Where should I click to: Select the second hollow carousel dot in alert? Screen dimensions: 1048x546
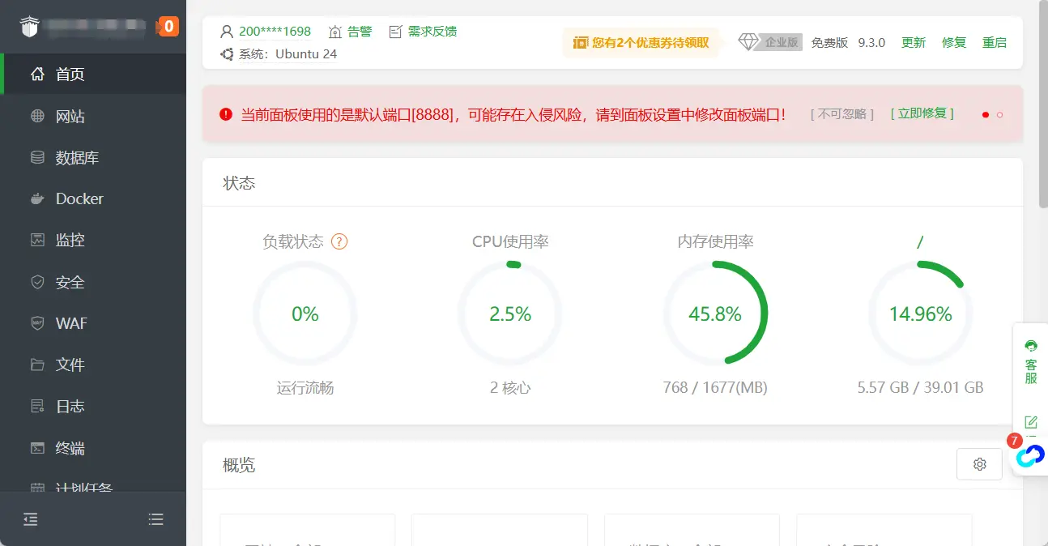1000,115
